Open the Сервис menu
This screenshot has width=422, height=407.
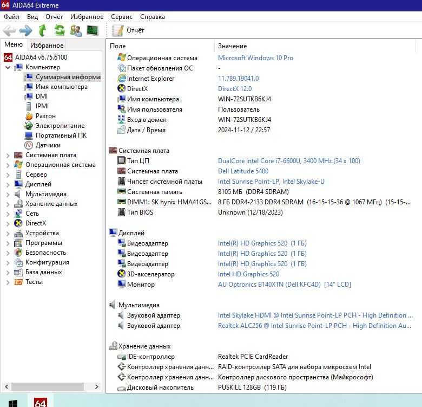pos(122,17)
